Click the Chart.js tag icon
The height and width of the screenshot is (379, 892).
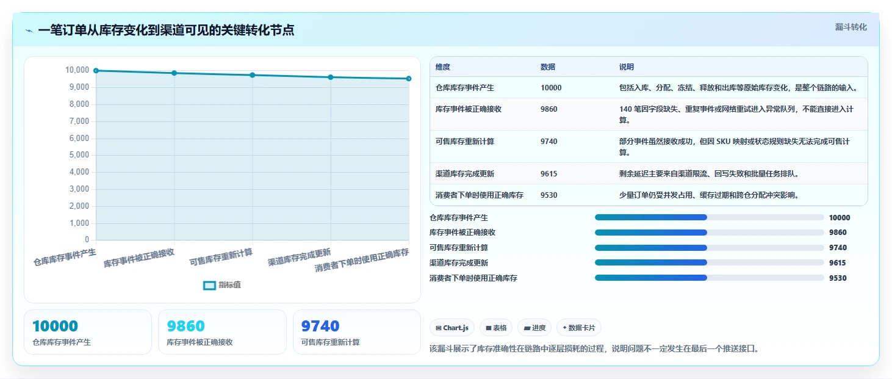pyautogui.click(x=439, y=328)
